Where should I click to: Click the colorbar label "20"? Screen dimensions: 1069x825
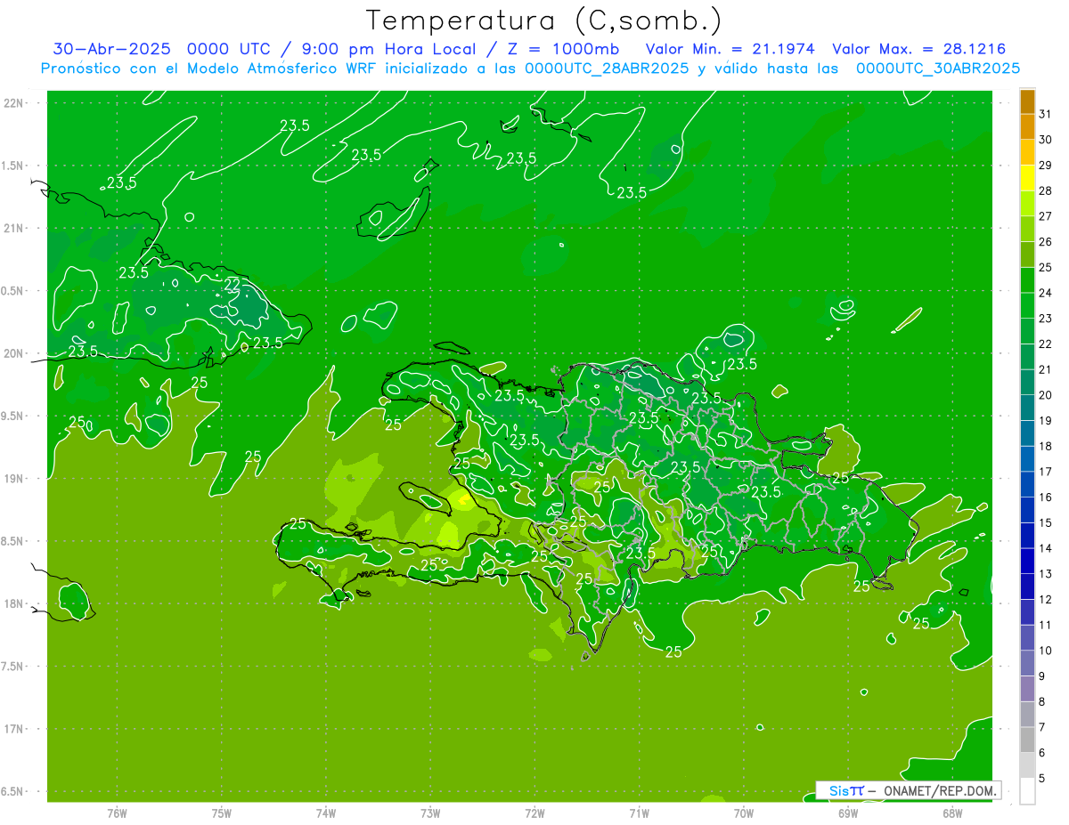(x=1045, y=395)
